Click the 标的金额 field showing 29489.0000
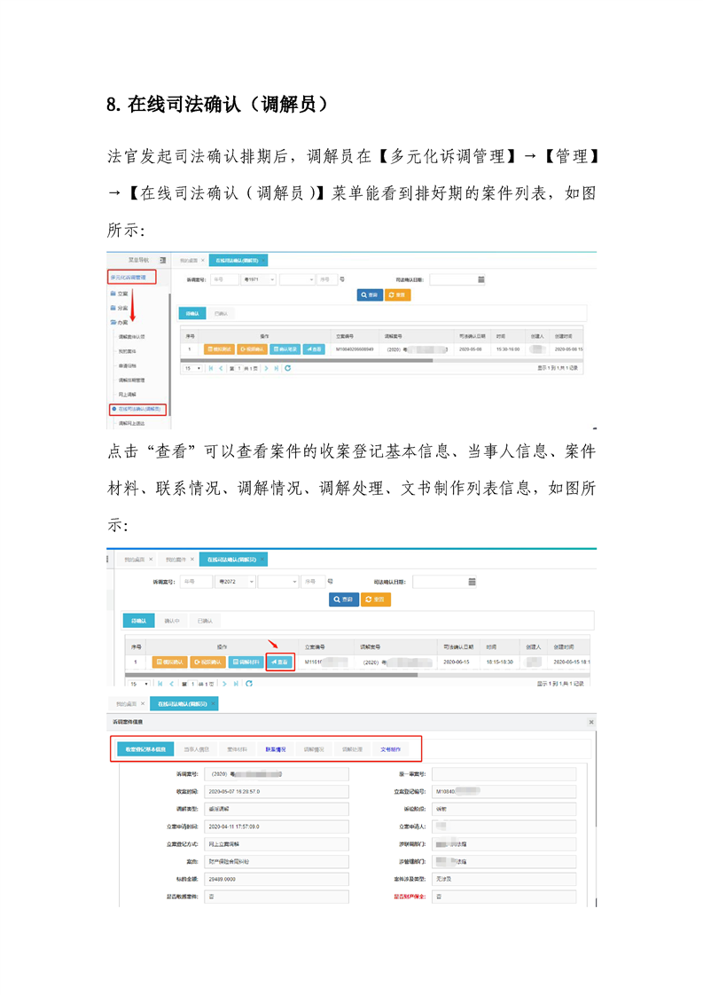This screenshot has height=995, width=703. pos(277,879)
